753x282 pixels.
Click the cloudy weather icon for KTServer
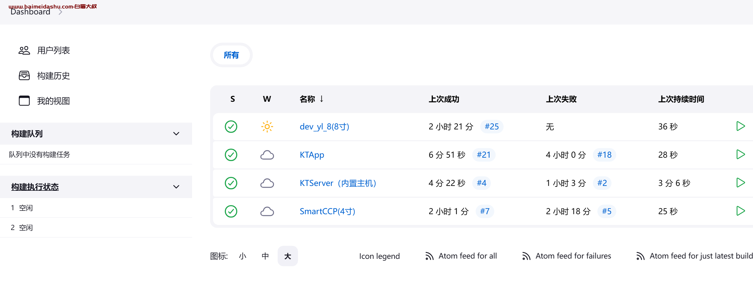(267, 183)
